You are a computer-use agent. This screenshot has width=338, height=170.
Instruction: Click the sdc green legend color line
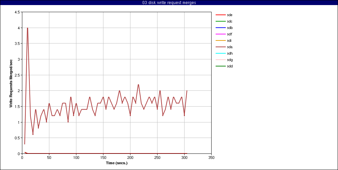click(x=220, y=22)
